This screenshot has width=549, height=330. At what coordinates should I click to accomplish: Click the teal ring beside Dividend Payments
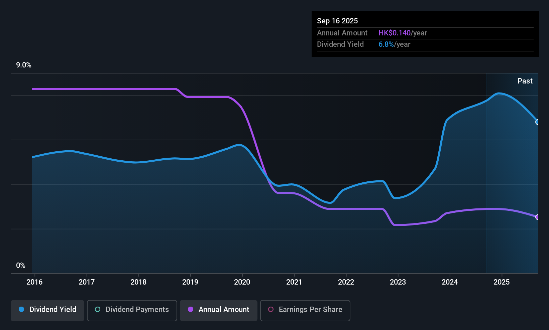click(x=98, y=310)
